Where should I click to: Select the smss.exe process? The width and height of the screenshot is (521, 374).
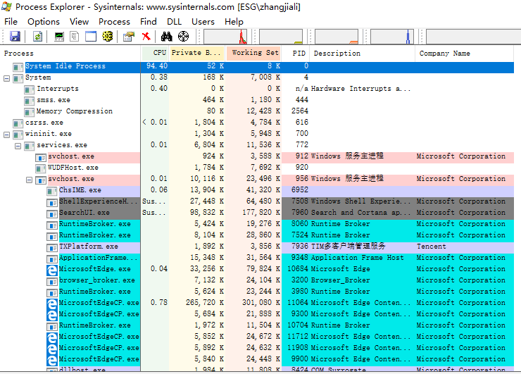pos(54,100)
